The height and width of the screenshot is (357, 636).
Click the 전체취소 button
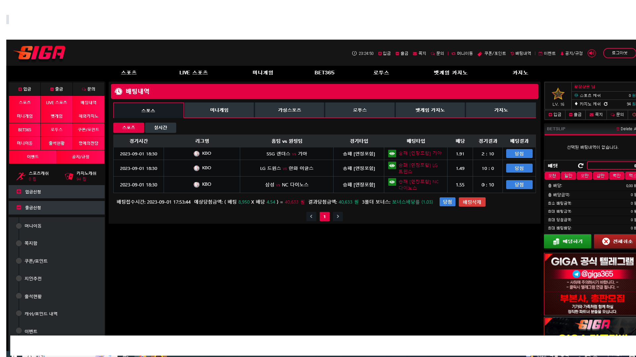[x=615, y=241]
